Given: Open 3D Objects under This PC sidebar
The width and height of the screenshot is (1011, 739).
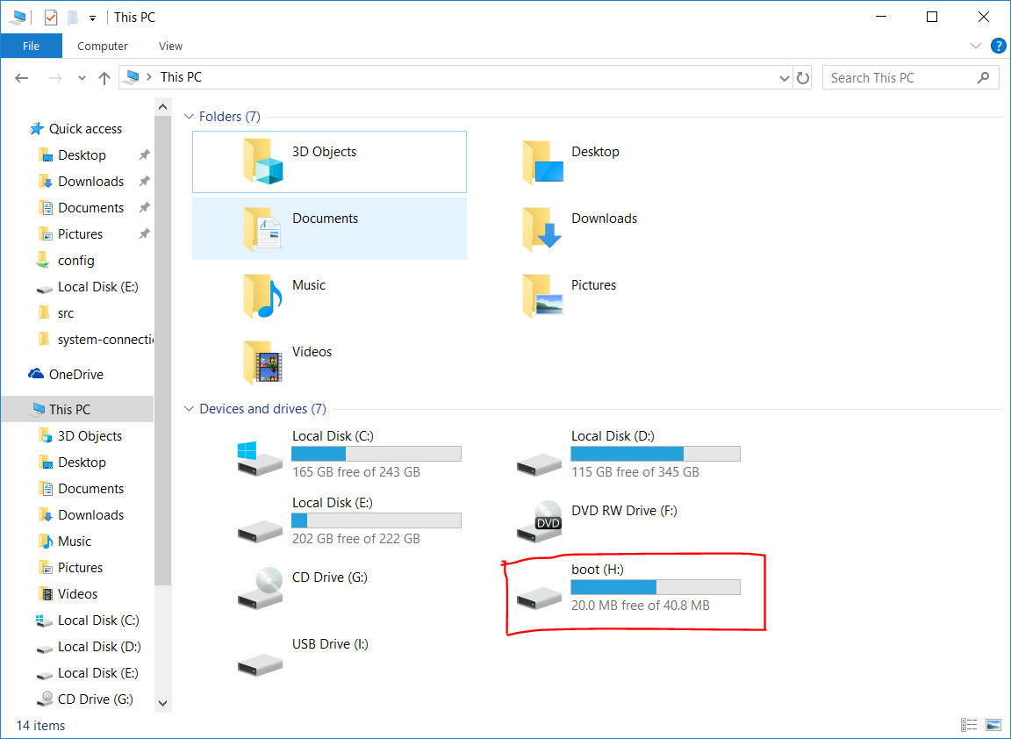Looking at the screenshot, I should (90, 436).
